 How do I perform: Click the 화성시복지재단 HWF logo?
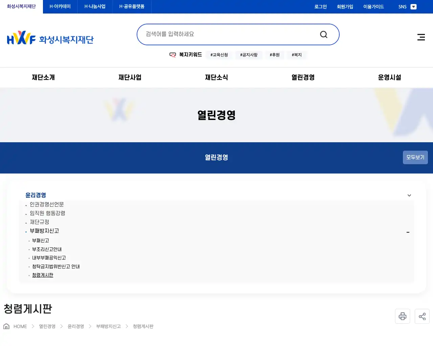(x=50, y=38)
